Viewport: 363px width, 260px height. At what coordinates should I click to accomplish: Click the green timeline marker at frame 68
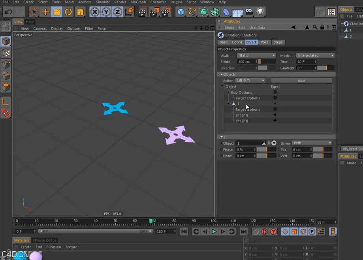152,221
